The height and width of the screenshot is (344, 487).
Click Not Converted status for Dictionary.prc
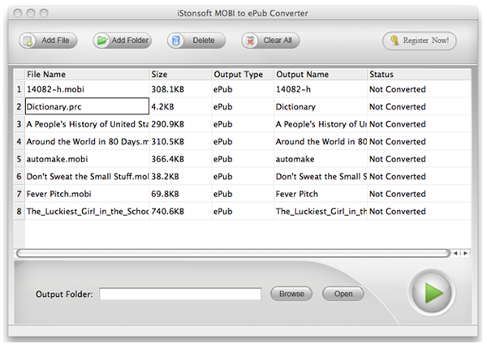click(x=420, y=107)
